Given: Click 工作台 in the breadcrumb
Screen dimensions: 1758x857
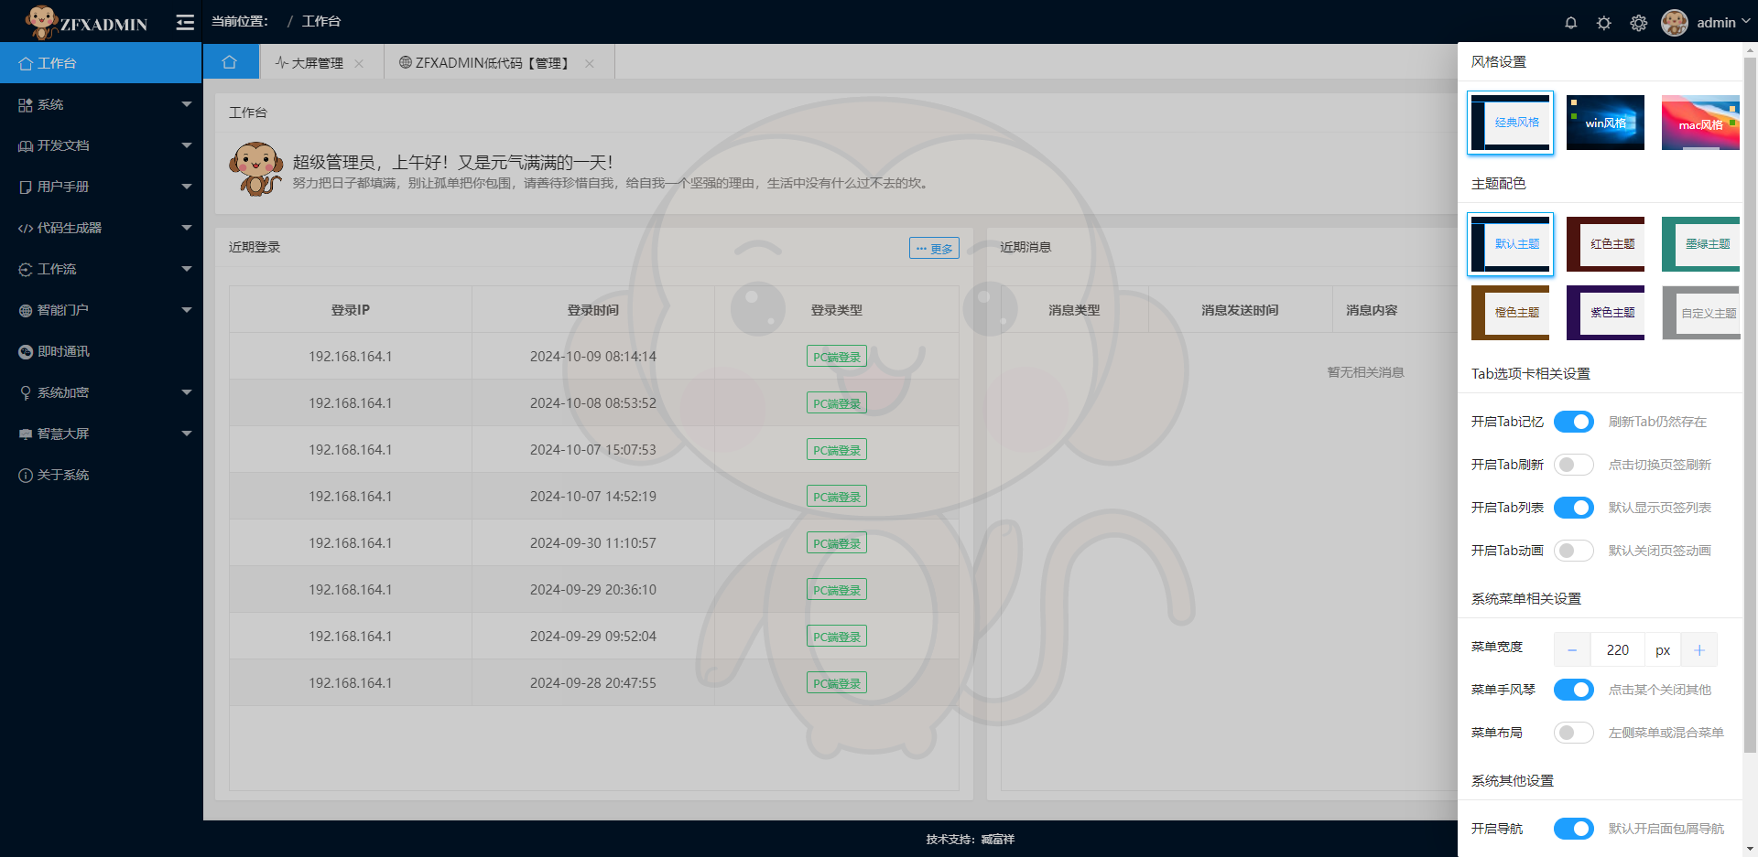Looking at the screenshot, I should pyautogui.click(x=321, y=21).
